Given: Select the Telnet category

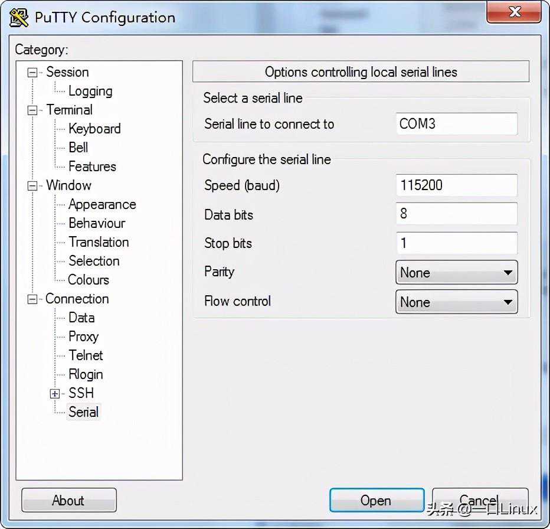Looking at the screenshot, I should [x=86, y=355].
